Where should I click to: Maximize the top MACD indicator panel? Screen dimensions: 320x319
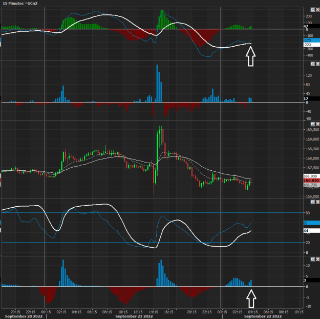tap(313, 10)
